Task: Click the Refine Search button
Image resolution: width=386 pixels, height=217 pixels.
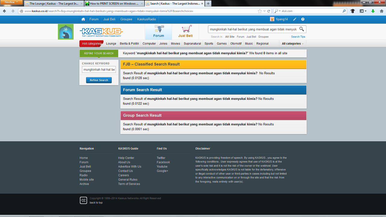Action: tap(99, 80)
